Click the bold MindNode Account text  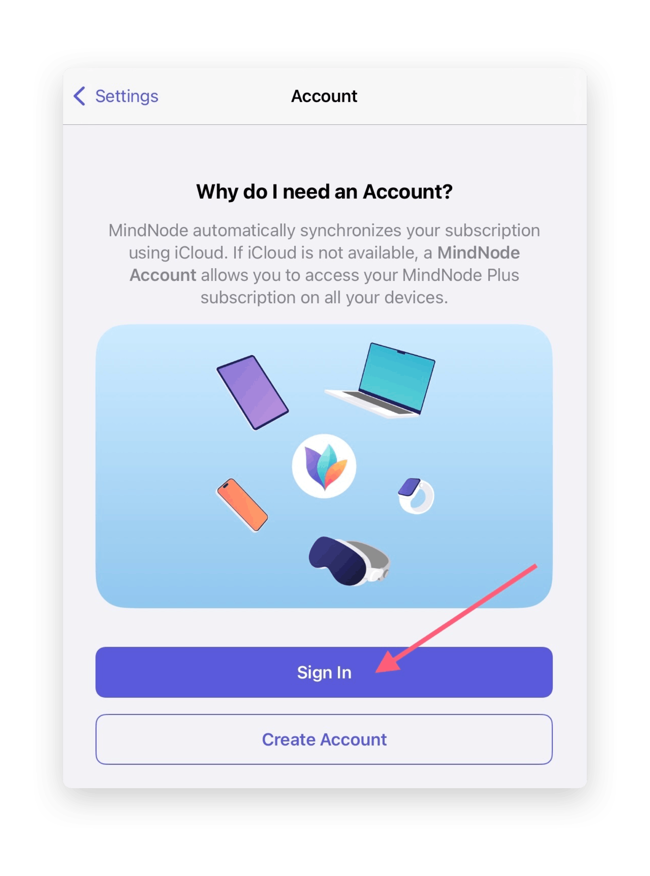point(325,264)
